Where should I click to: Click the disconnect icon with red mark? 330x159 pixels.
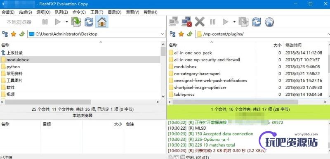[x=187, y=22]
